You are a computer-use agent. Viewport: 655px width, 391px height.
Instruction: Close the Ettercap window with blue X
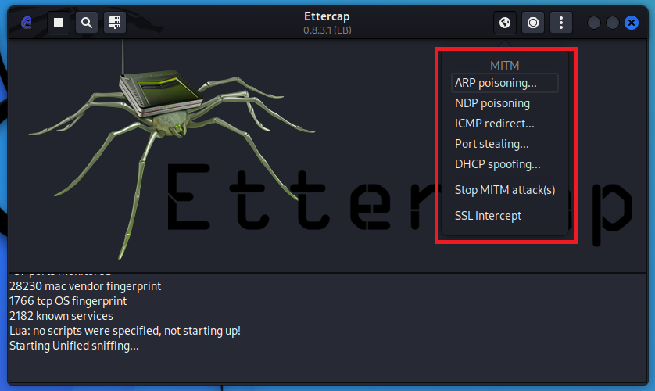632,23
